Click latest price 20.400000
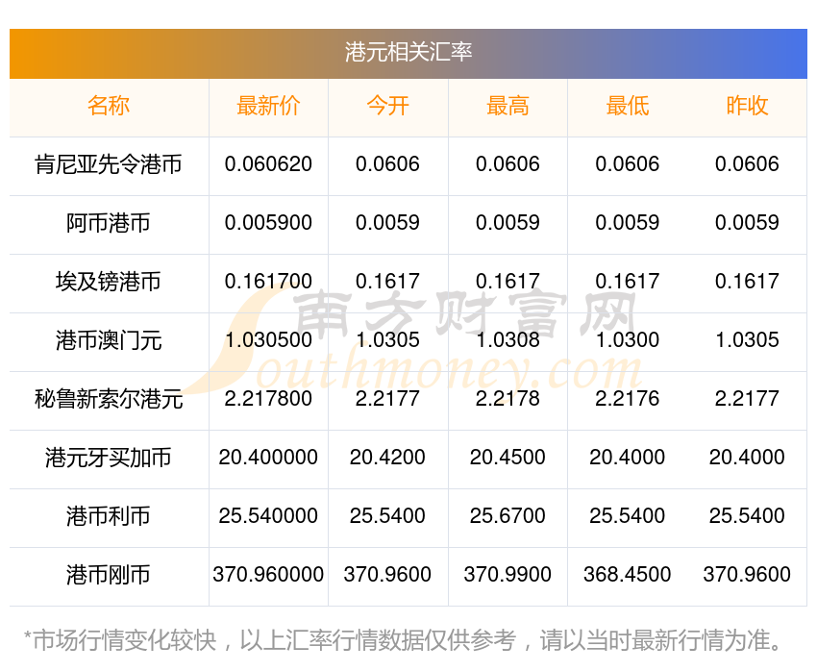 point(268,458)
